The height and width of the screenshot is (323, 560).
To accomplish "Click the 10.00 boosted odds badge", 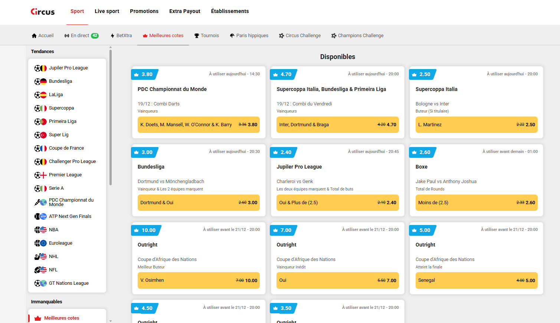I will coord(147,230).
